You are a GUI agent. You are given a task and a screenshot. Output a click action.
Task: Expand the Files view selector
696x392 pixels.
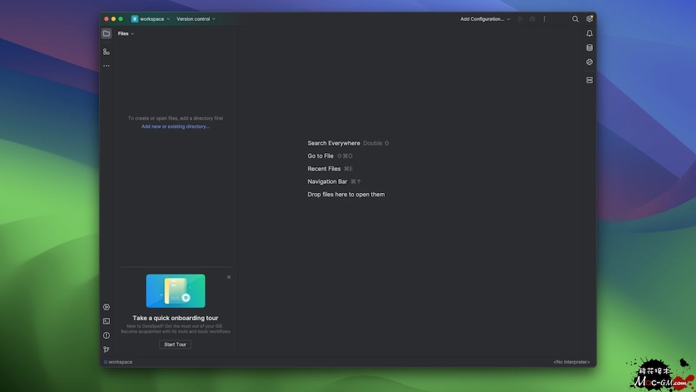(x=126, y=33)
